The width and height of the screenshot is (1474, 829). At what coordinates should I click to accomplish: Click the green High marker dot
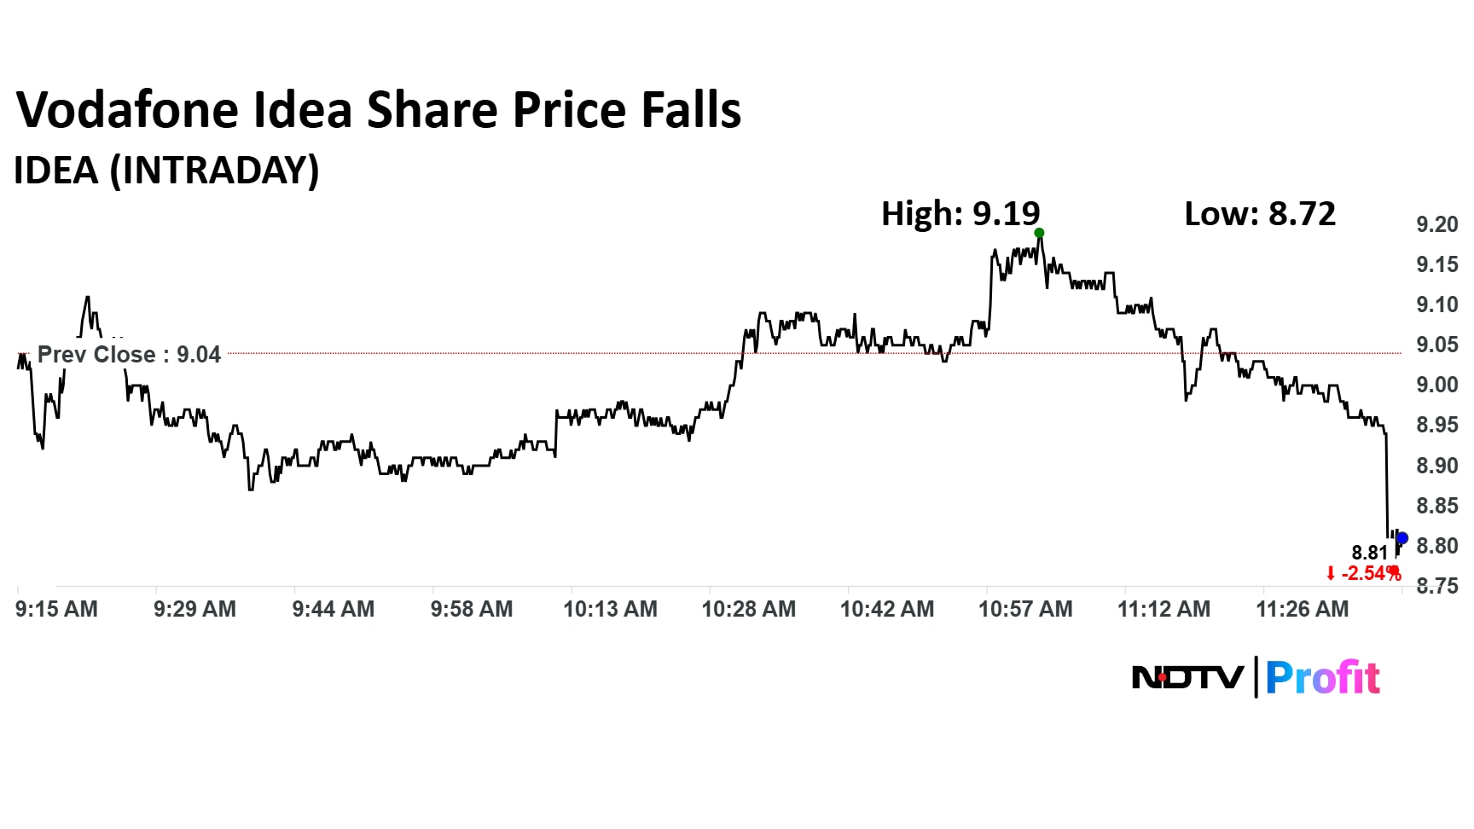1039,233
